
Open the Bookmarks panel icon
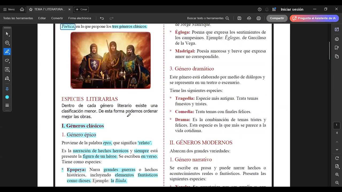tap(337, 47)
